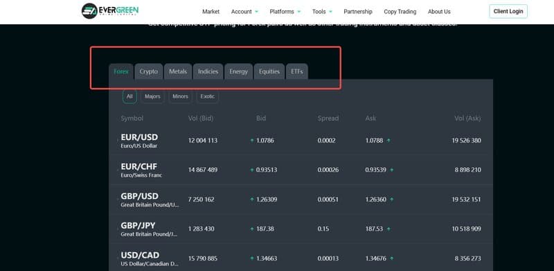The image size is (554, 271).
Task: Click GBP/USD spread value 0.00051
Action: 328,200
